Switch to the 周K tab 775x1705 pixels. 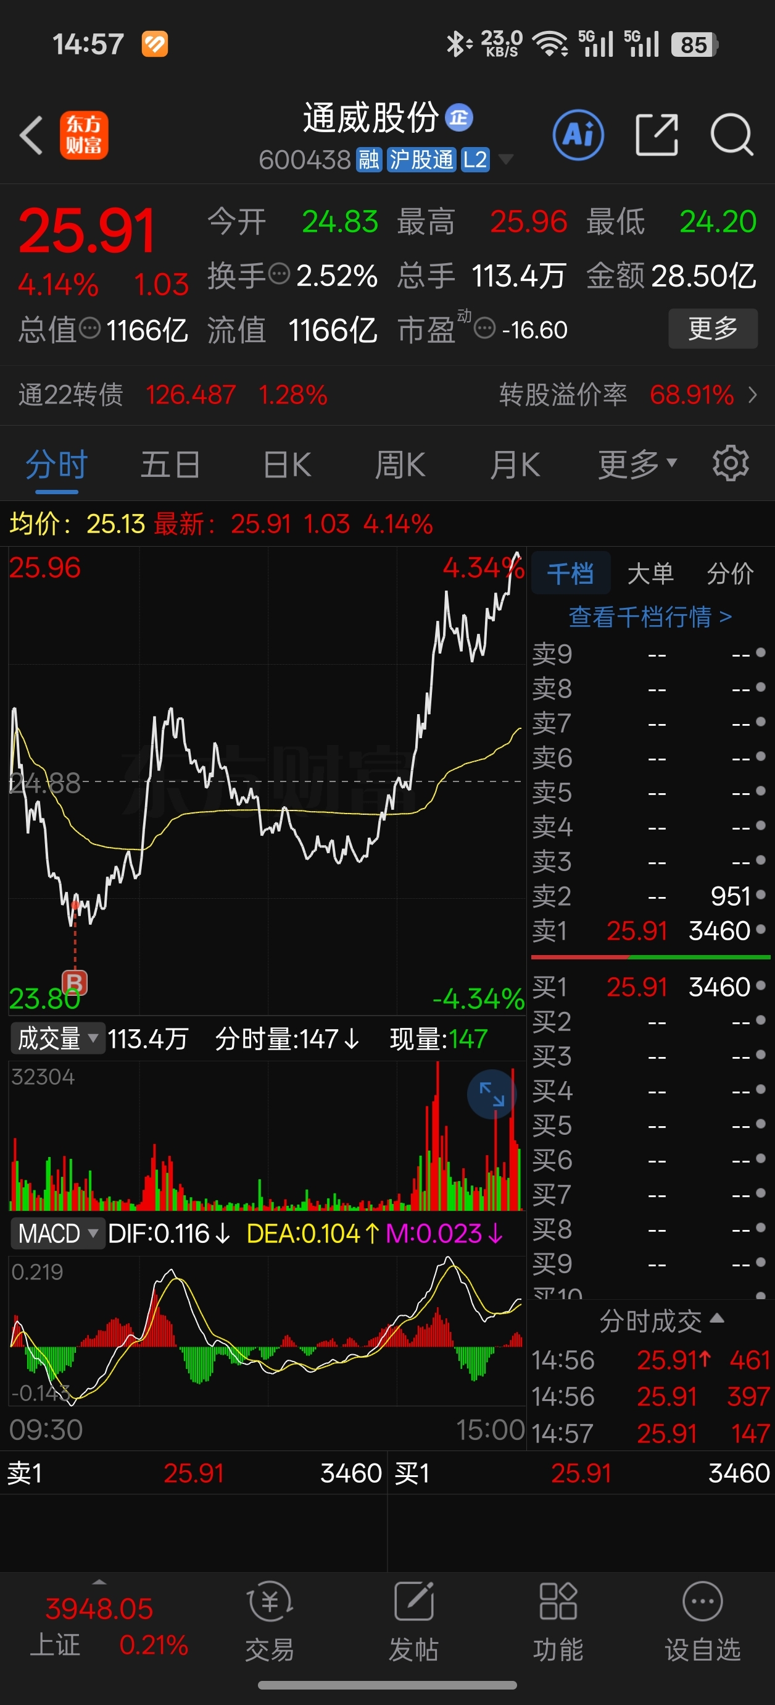tap(400, 464)
